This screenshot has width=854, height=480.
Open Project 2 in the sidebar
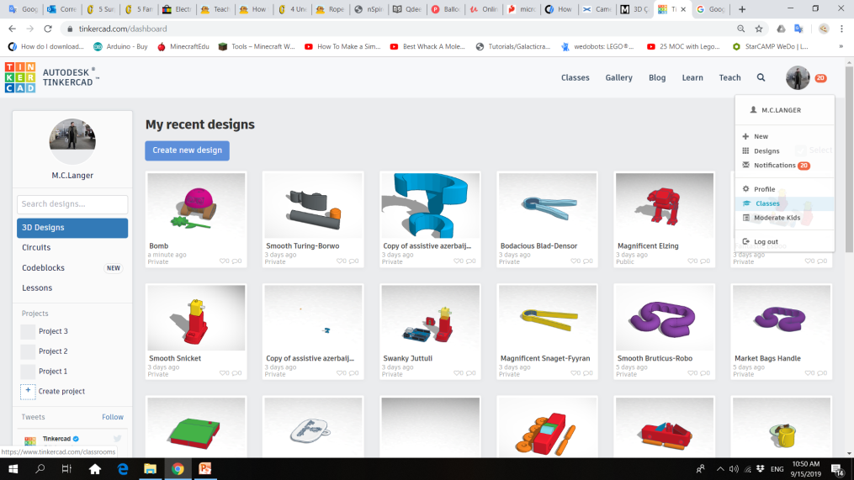53,351
